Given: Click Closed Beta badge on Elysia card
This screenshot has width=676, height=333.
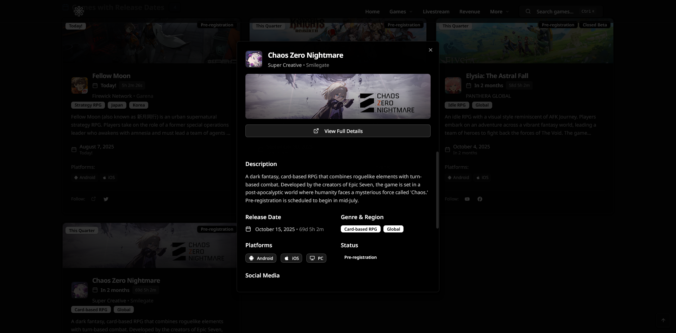Looking at the screenshot, I should 595,25.
